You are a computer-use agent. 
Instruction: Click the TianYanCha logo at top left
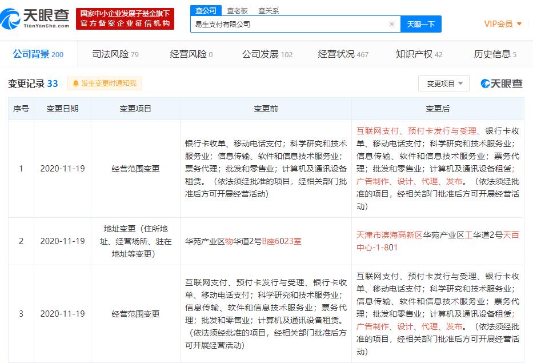pos(35,18)
